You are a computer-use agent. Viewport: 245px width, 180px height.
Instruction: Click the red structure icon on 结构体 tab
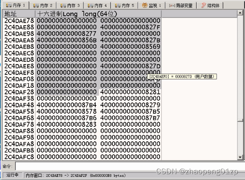point(203,5)
